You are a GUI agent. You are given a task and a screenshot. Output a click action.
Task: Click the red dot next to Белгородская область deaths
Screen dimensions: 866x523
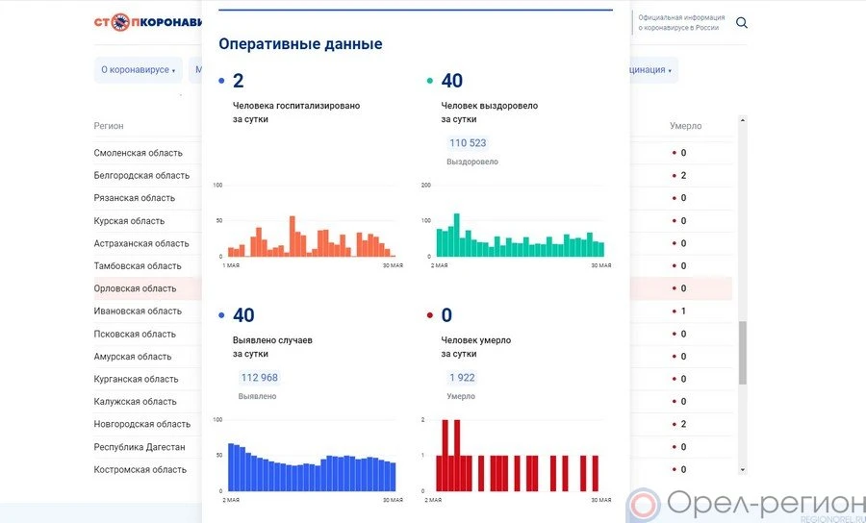pos(675,176)
